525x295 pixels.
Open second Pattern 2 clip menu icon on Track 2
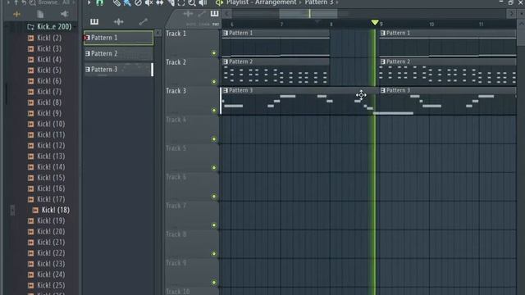[x=383, y=62]
